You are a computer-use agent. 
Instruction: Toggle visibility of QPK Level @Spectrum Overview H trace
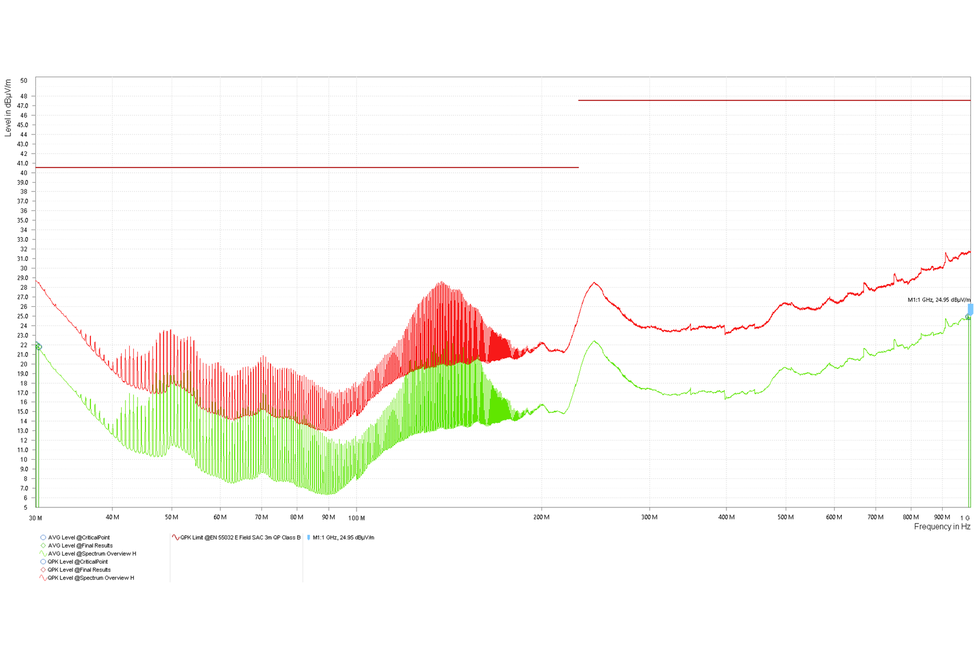click(x=90, y=578)
